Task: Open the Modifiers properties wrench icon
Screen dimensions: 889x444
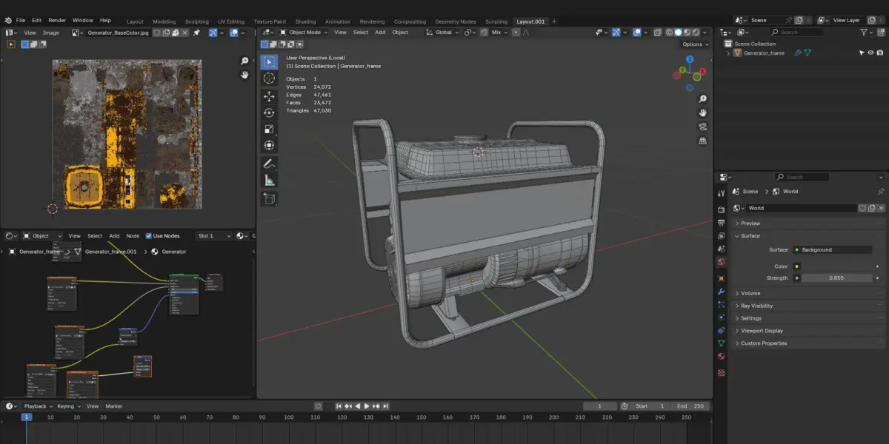Action: click(x=722, y=291)
